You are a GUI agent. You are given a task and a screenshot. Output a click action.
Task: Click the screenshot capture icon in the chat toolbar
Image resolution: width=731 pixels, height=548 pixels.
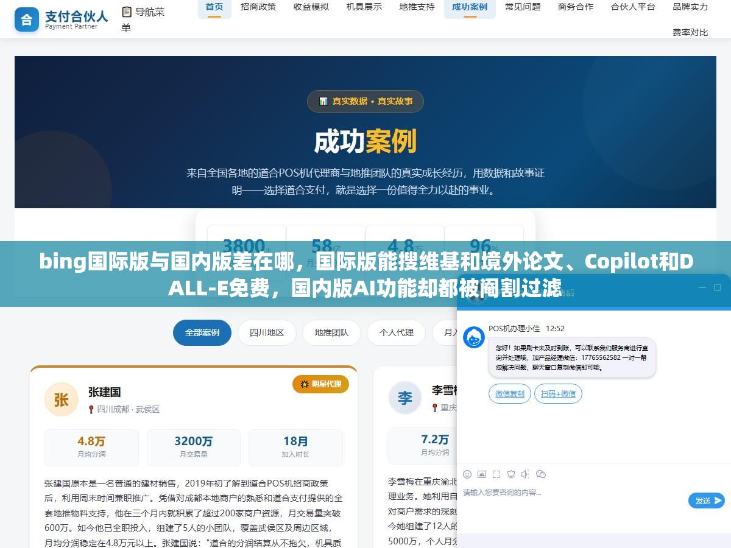click(x=496, y=474)
